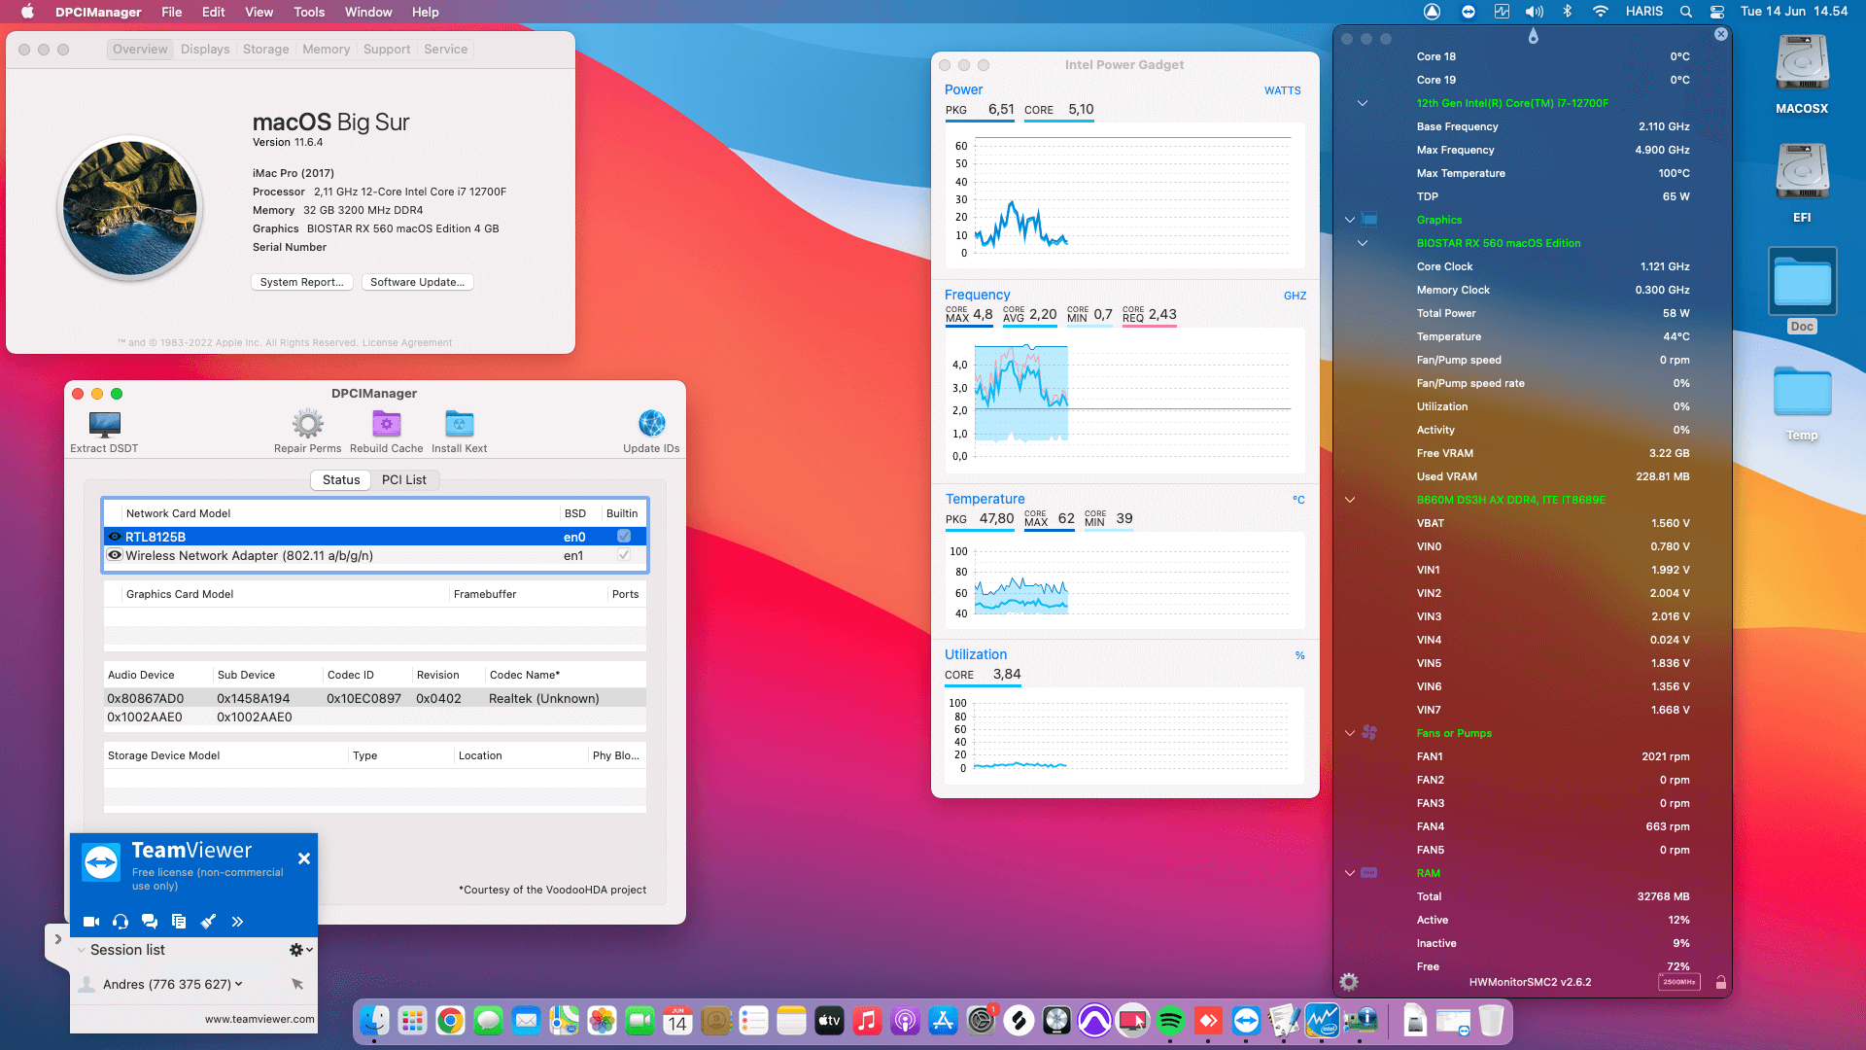Collapse the Fans or Pumps section
This screenshot has width=1866, height=1050.
click(1350, 733)
